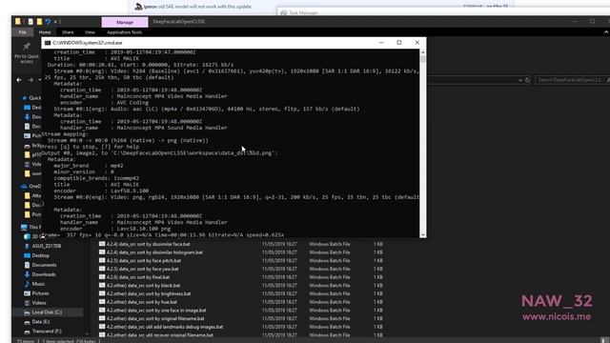Screen dimensions: 610x343
Task: Minimize the cmd.exe window
Action: coord(381,42)
